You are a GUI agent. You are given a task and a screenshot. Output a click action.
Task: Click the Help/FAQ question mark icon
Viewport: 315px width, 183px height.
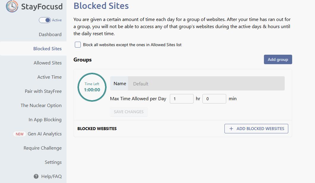pyautogui.click(x=36, y=176)
